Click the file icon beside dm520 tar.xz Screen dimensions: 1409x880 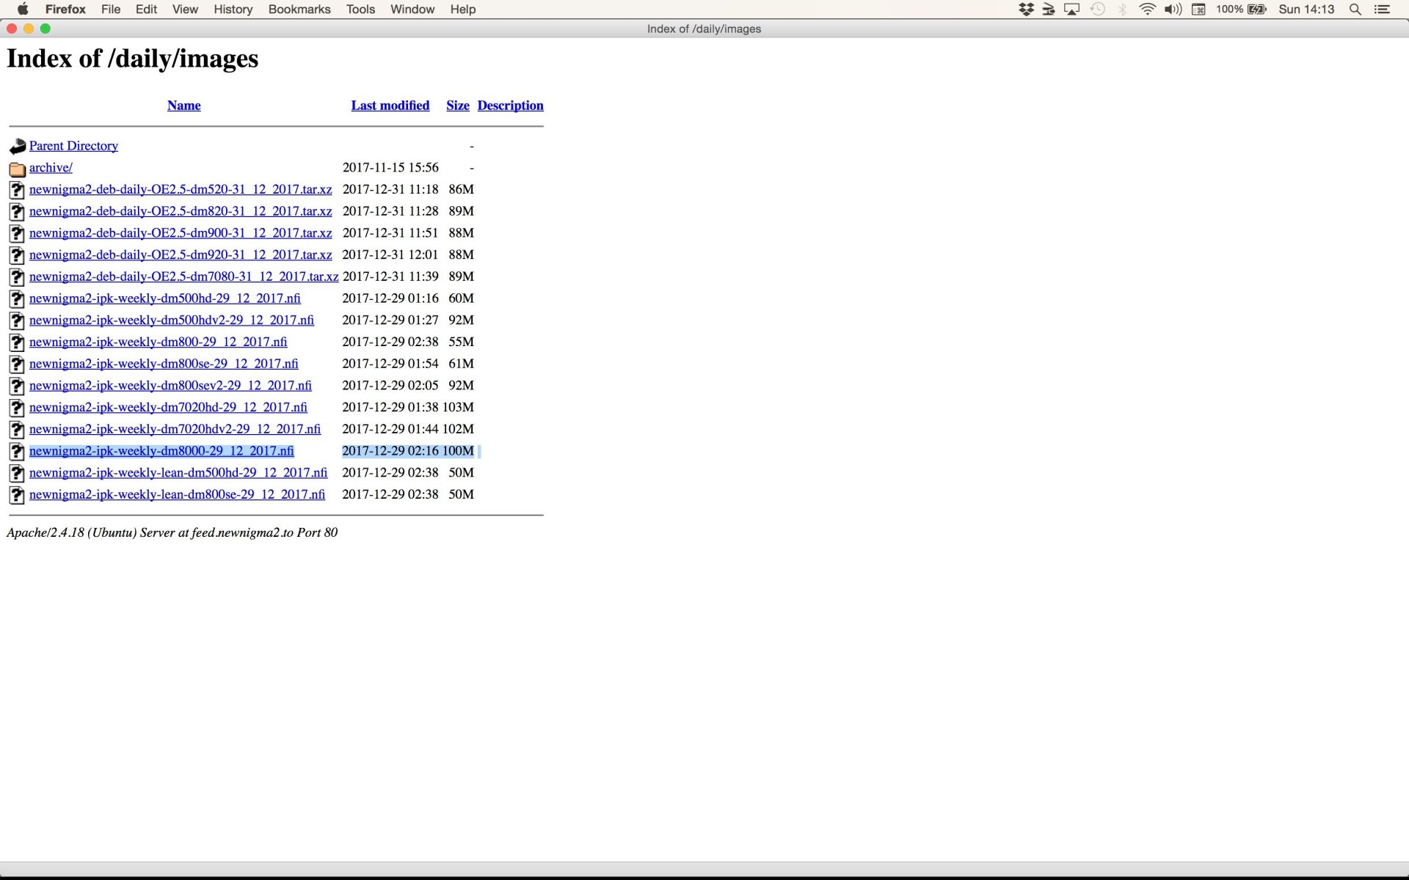(x=17, y=190)
